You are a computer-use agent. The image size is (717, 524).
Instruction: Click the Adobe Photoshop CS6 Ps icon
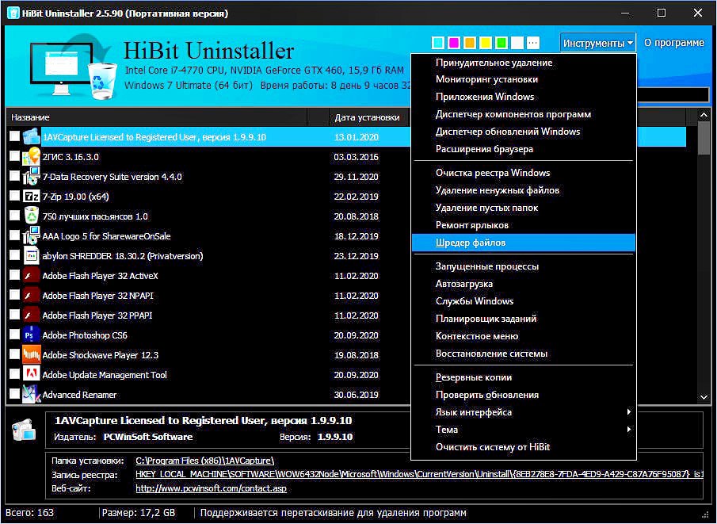[x=32, y=335]
